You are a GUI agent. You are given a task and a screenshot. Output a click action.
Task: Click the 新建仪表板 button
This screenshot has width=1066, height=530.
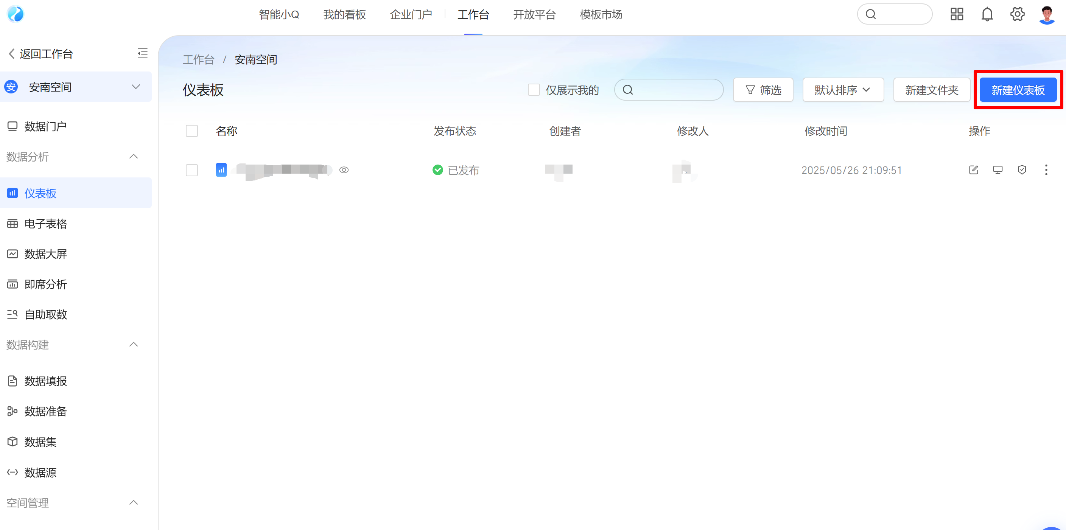coord(1018,90)
